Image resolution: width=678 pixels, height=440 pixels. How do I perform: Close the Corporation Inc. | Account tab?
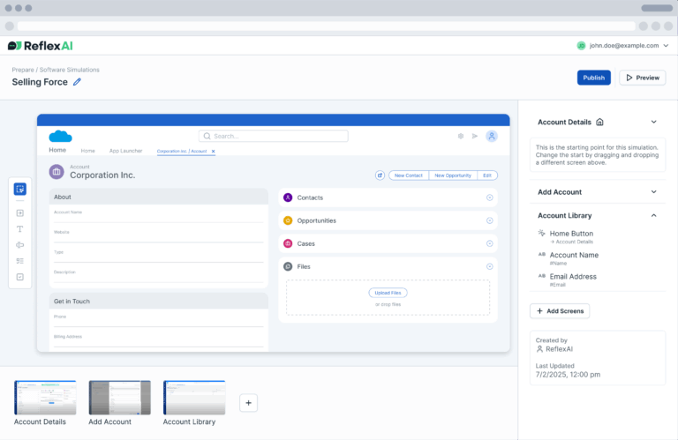pos(213,151)
